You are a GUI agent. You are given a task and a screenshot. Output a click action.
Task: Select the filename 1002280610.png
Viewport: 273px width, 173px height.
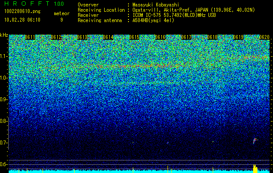23,11
